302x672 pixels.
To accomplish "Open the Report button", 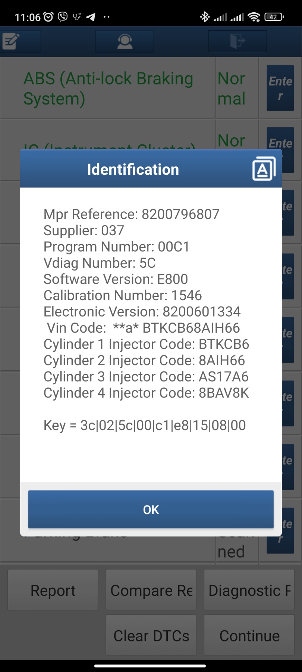I will [53, 591].
